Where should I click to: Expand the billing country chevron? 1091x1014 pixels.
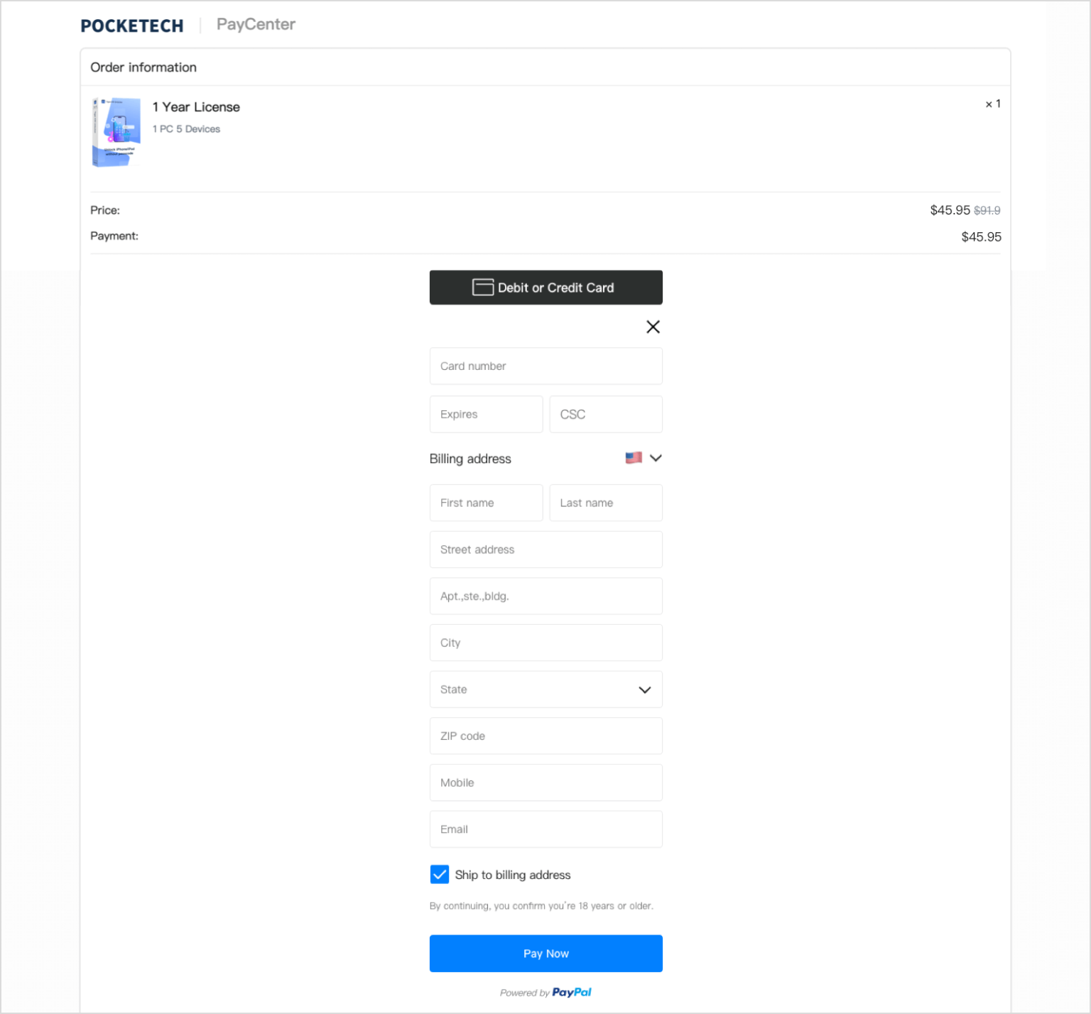point(656,458)
